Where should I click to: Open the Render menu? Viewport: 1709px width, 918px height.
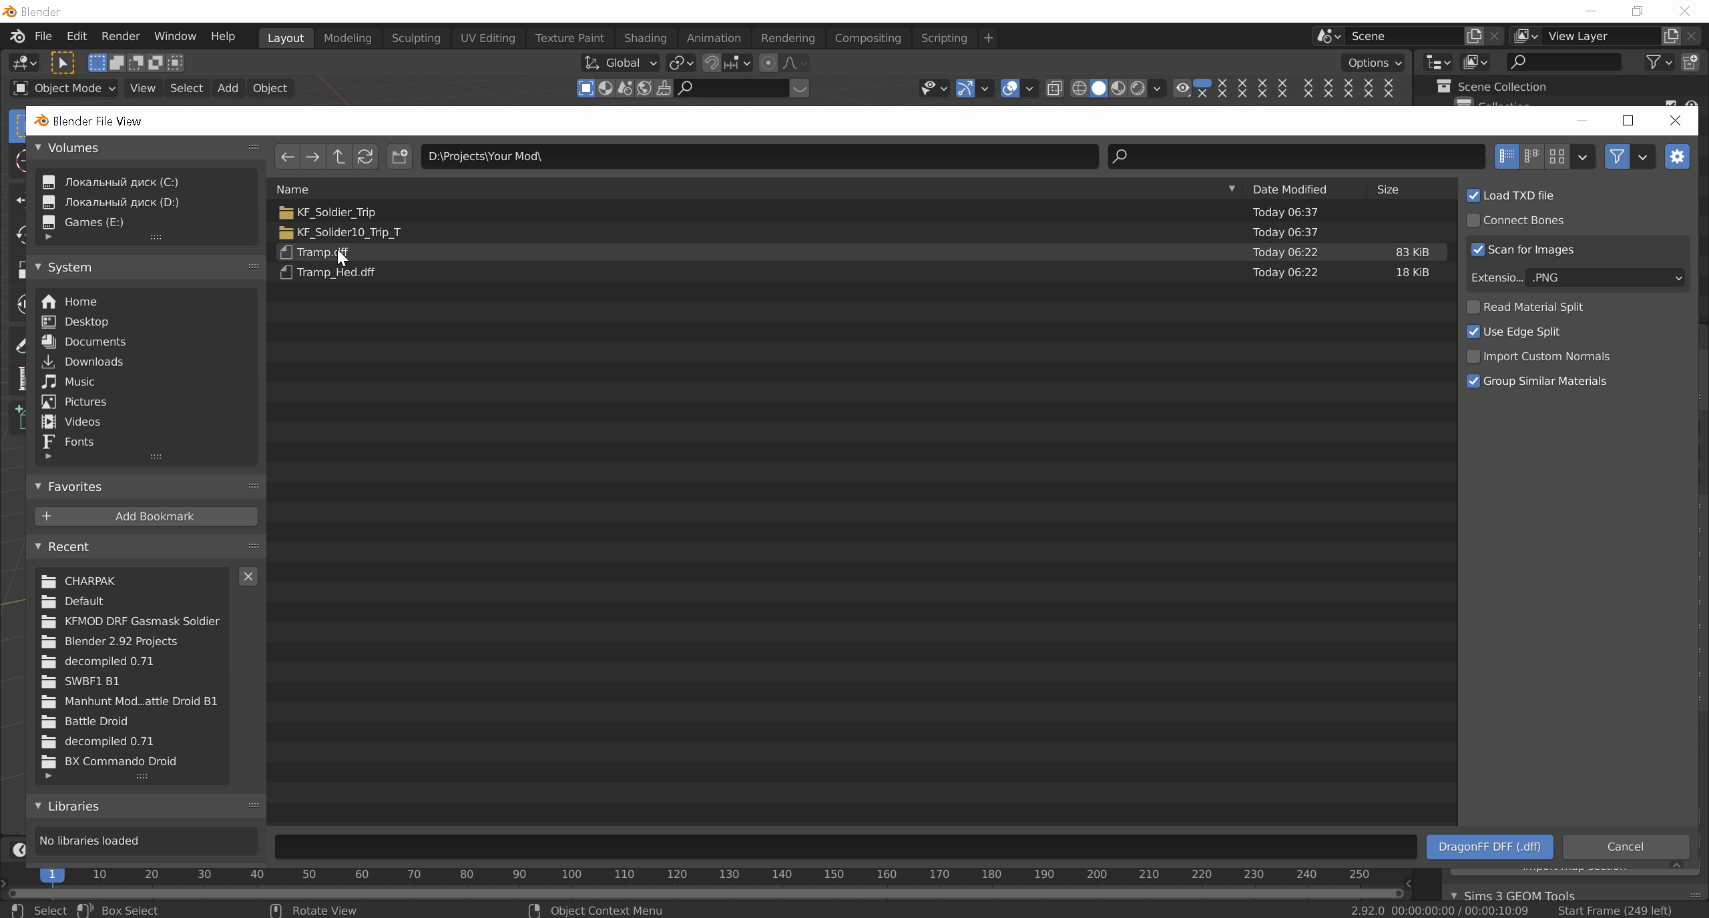(x=120, y=36)
